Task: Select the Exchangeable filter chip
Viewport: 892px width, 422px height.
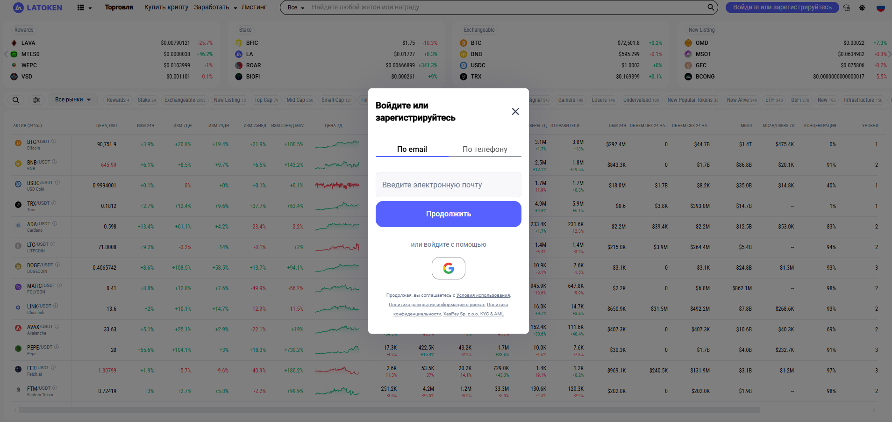Action: click(185, 100)
